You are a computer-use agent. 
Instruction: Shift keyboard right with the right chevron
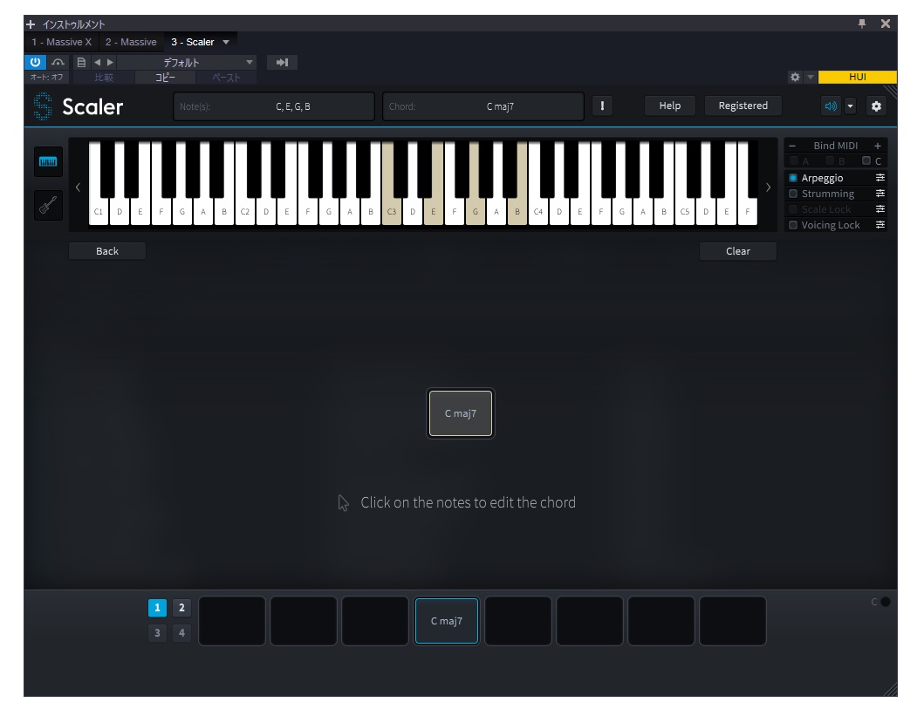768,188
